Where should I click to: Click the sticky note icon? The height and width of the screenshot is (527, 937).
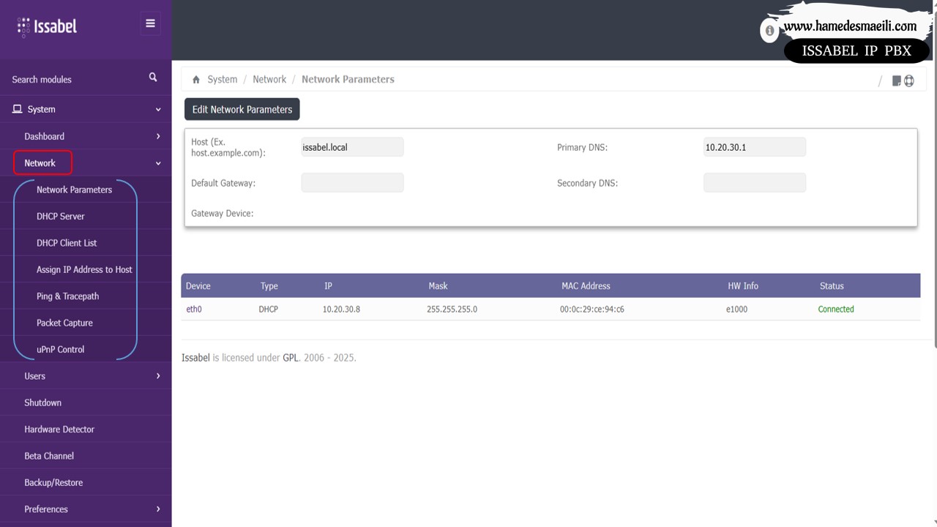[x=896, y=81]
